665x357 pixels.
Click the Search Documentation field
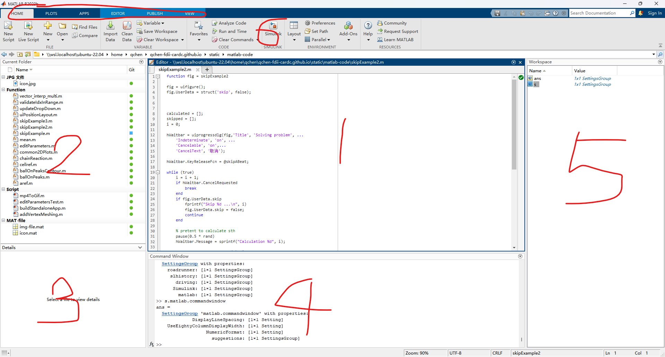pyautogui.click(x=599, y=13)
